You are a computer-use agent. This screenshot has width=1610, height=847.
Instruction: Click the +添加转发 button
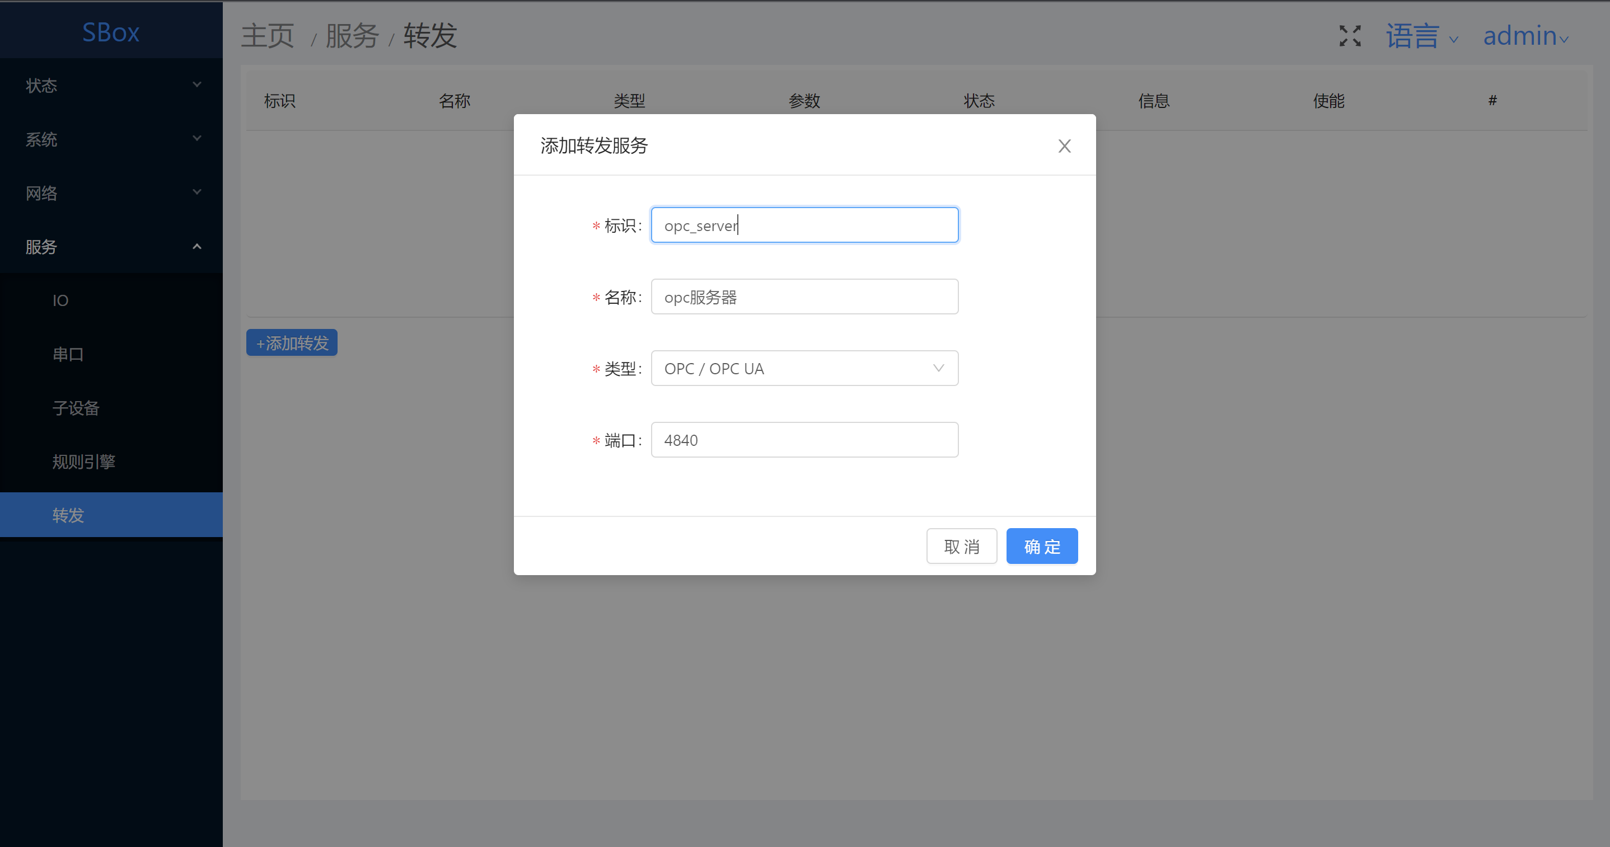(292, 343)
